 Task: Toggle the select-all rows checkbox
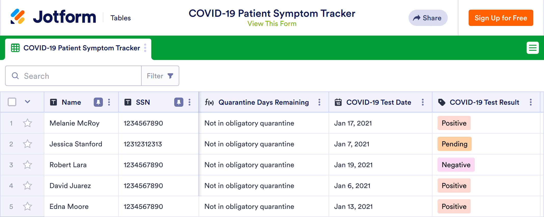coord(12,102)
